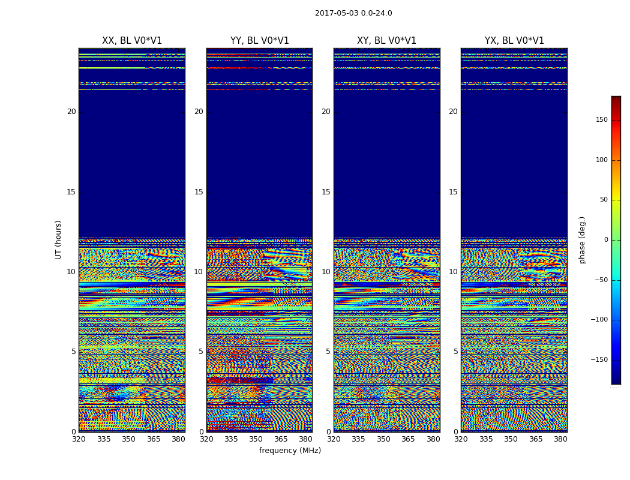The width and height of the screenshot is (630, 480).
Task: Click the YY panel y-tick "20"
Action: pyautogui.click(x=199, y=112)
